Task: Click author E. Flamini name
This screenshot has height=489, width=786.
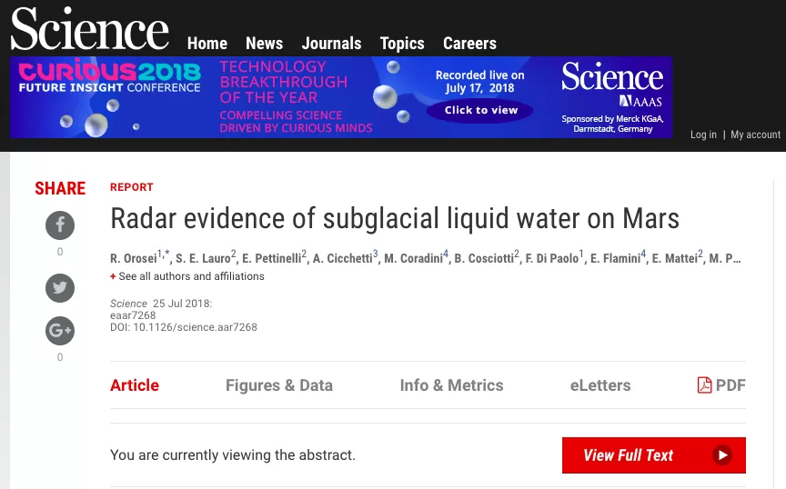Action: [616, 258]
